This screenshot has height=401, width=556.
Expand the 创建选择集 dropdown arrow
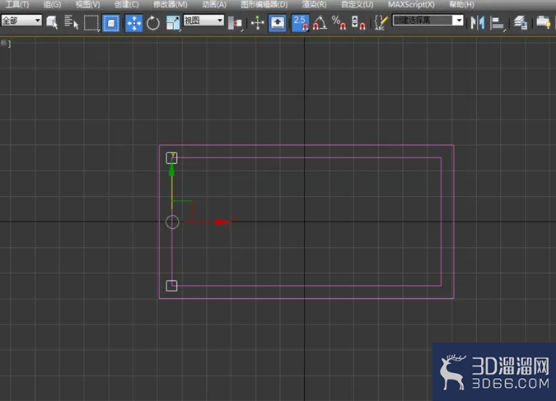[x=459, y=21]
